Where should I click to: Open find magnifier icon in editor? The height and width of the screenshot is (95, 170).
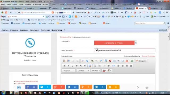pyautogui.click(x=83, y=61)
